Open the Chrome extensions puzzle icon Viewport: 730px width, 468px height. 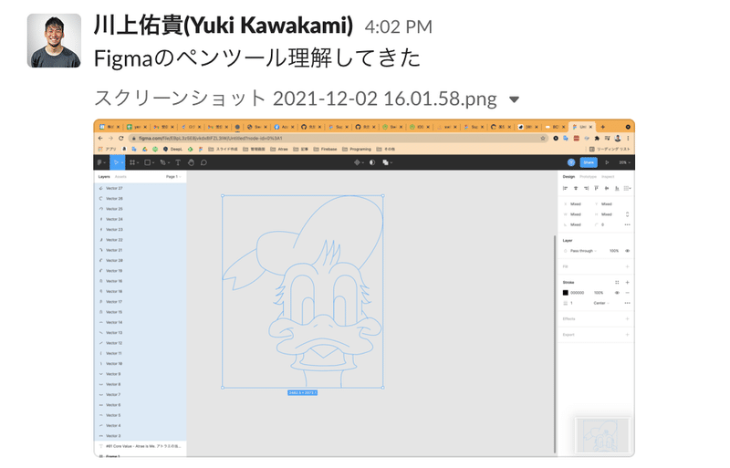point(597,139)
